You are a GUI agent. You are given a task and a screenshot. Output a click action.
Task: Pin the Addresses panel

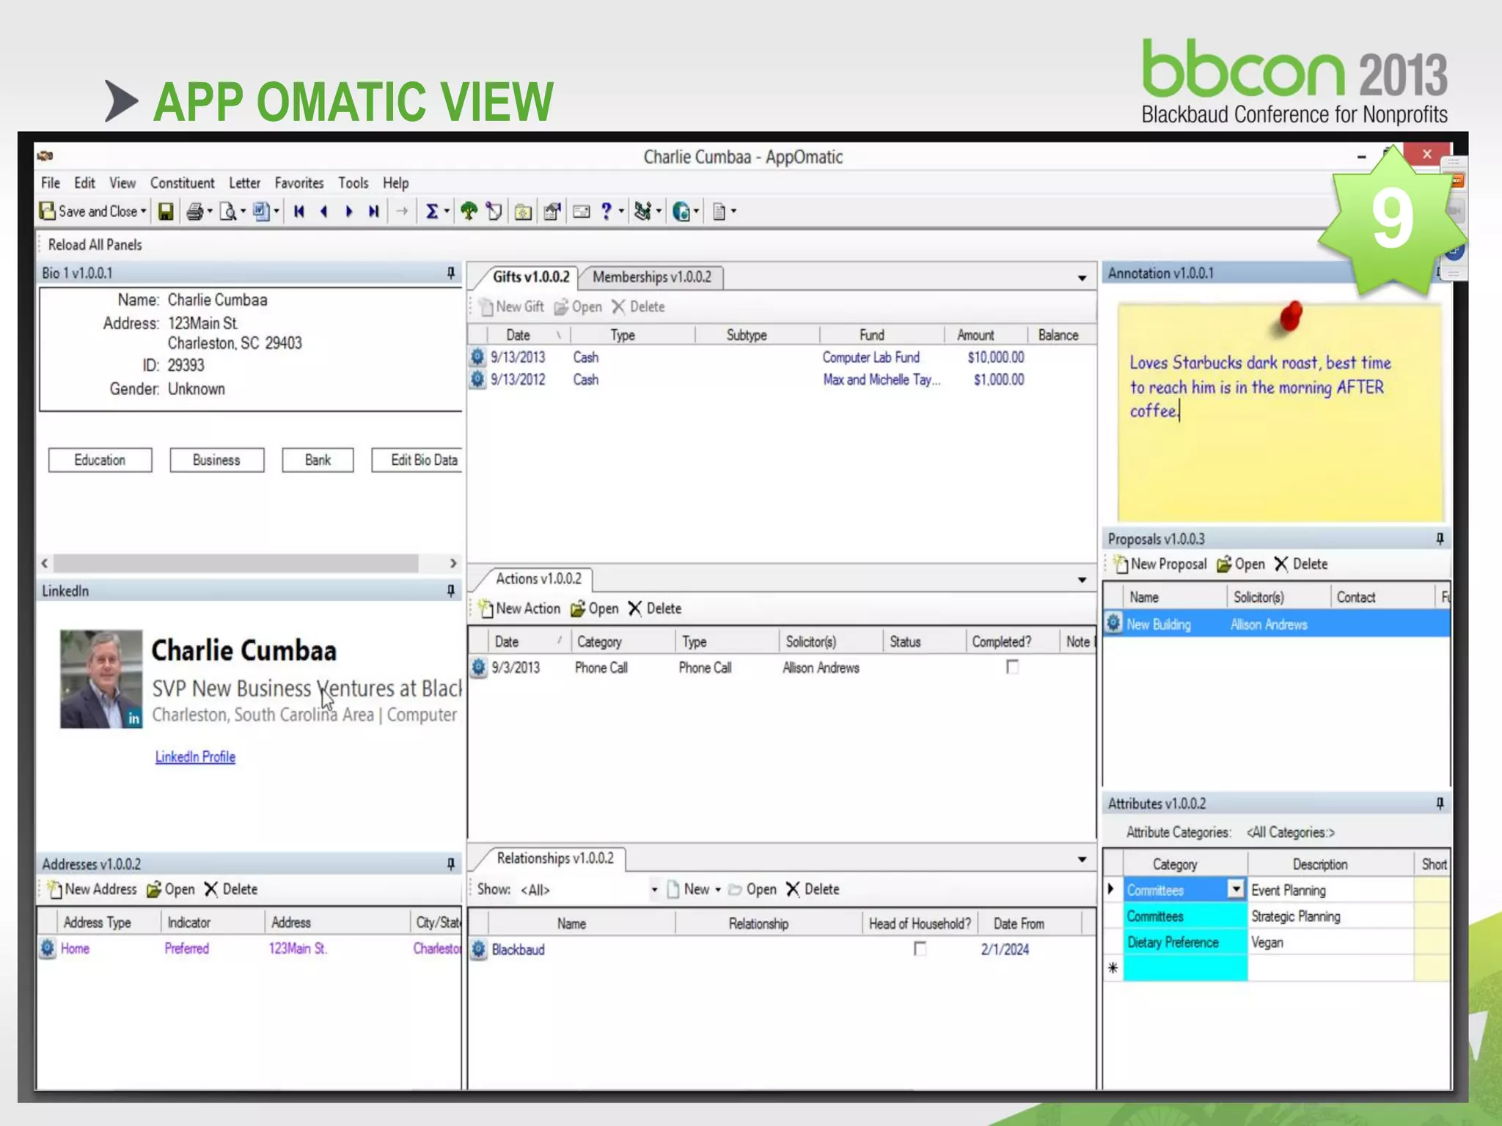451,864
